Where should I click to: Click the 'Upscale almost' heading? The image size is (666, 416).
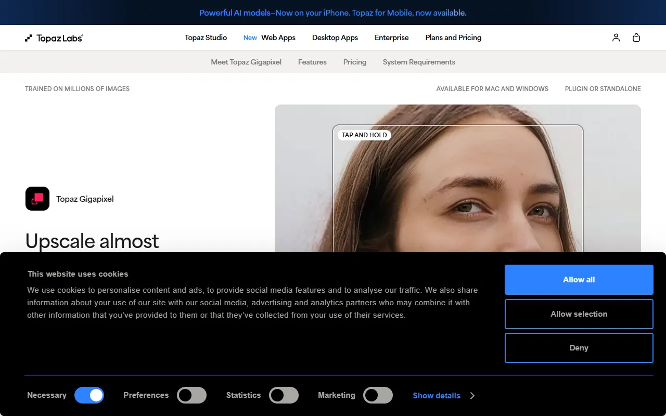point(92,241)
